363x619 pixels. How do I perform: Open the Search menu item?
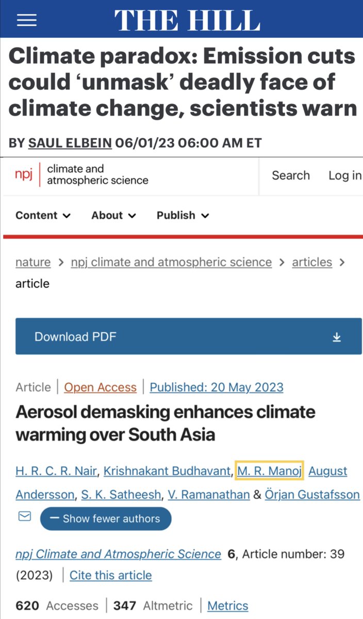[x=290, y=175]
